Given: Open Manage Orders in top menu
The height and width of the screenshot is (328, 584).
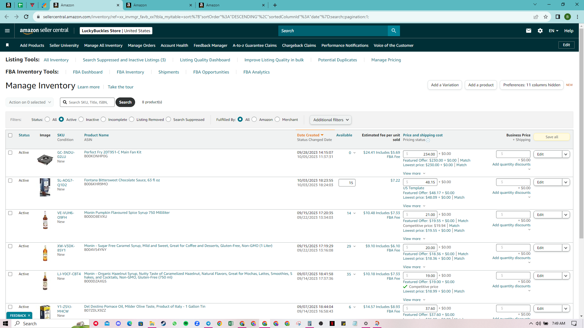Looking at the screenshot, I should coord(142,45).
